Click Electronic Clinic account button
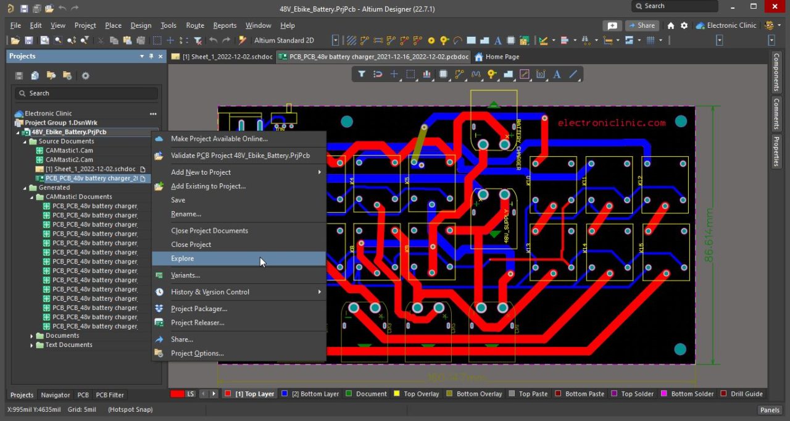The image size is (790, 421). point(726,25)
